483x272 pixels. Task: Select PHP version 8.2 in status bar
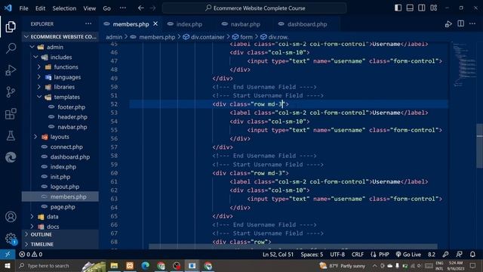(432, 255)
